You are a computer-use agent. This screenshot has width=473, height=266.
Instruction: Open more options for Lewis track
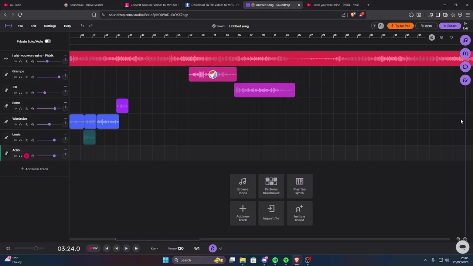coord(65,134)
